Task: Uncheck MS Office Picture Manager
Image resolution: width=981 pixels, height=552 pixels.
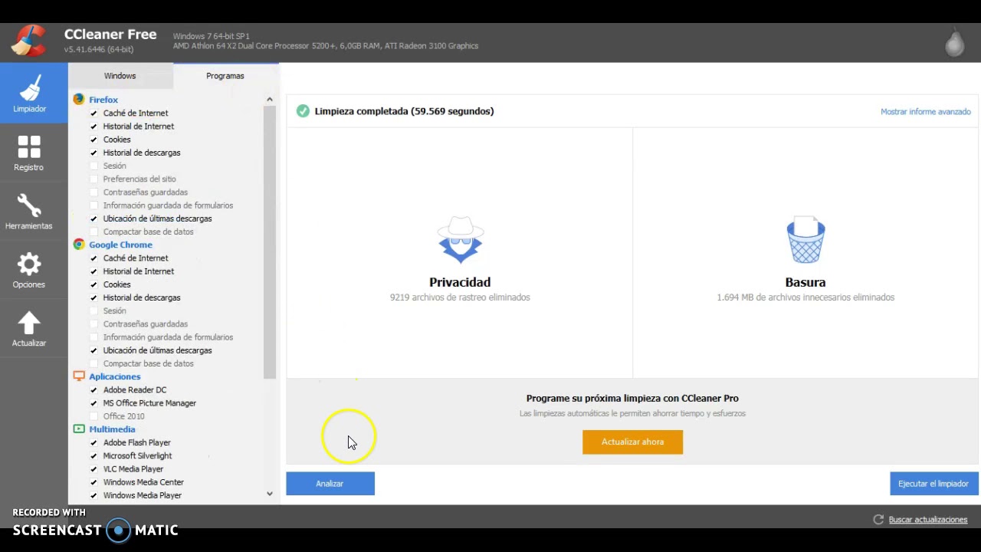Action: pyautogui.click(x=94, y=402)
